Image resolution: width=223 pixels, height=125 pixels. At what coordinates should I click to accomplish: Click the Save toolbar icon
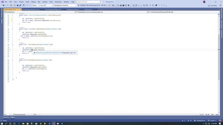tap(17, 6)
